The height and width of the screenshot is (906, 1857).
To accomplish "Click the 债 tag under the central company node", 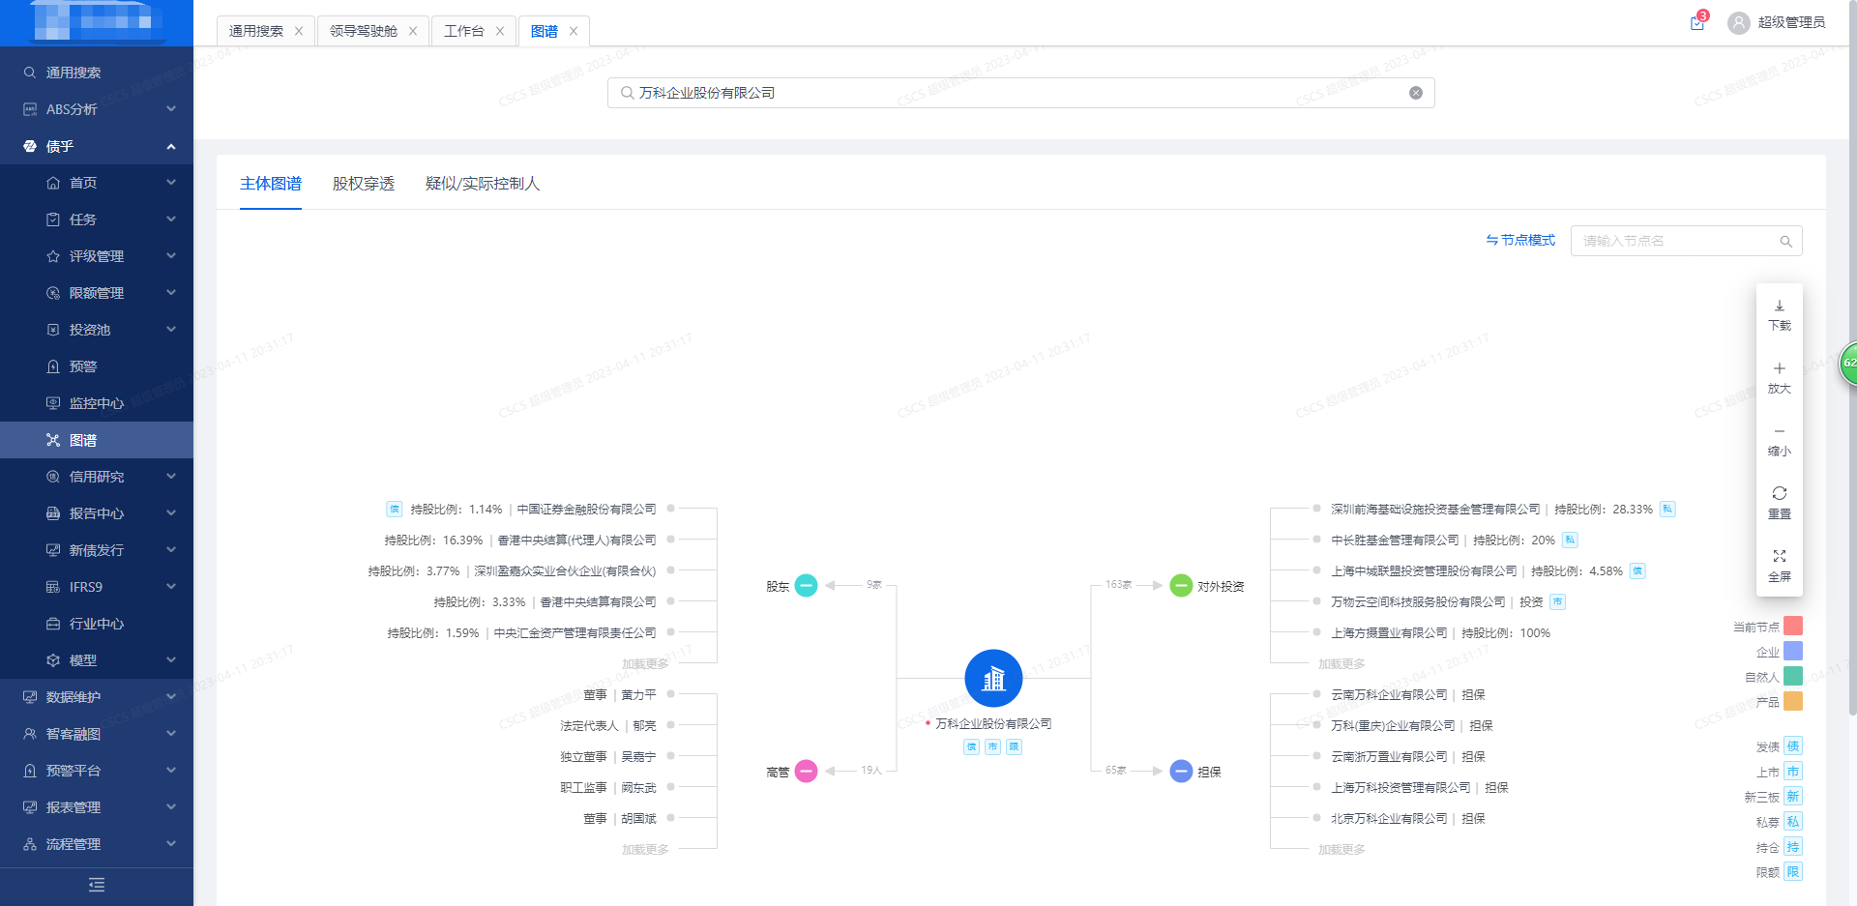I will click(972, 746).
